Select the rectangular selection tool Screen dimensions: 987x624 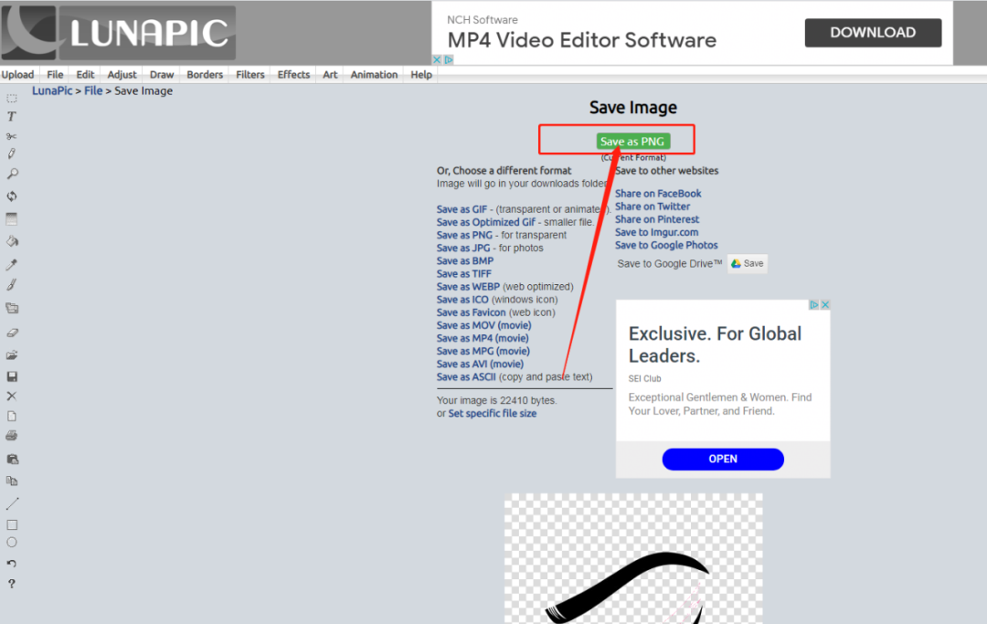[11, 98]
